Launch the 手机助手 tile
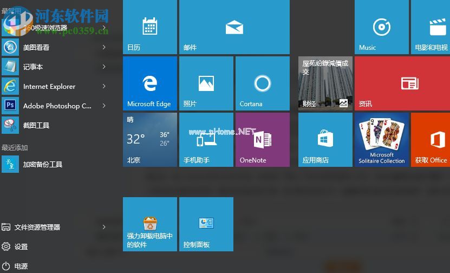This screenshot has width=450, height=273. (206, 140)
